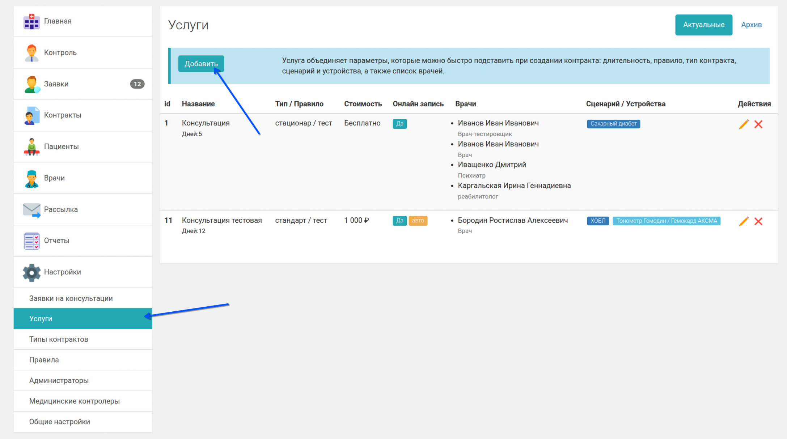This screenshot has width=787, height=439.
Task: Click the orange авто badge
Action: coord(418,221)
